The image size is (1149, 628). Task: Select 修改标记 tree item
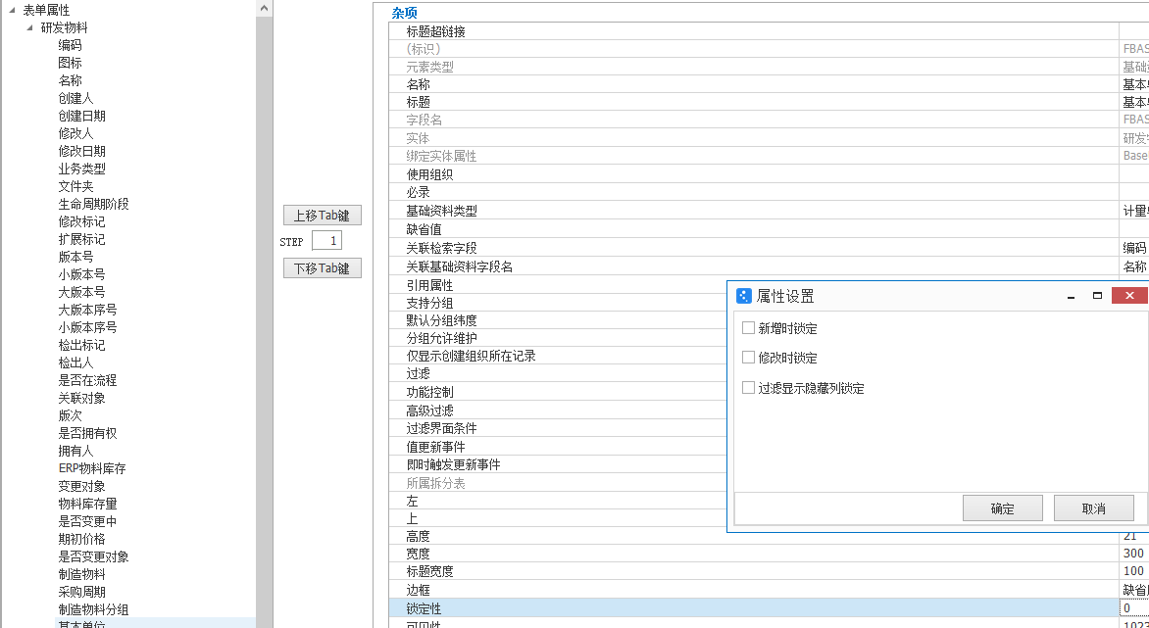point(82,221)
